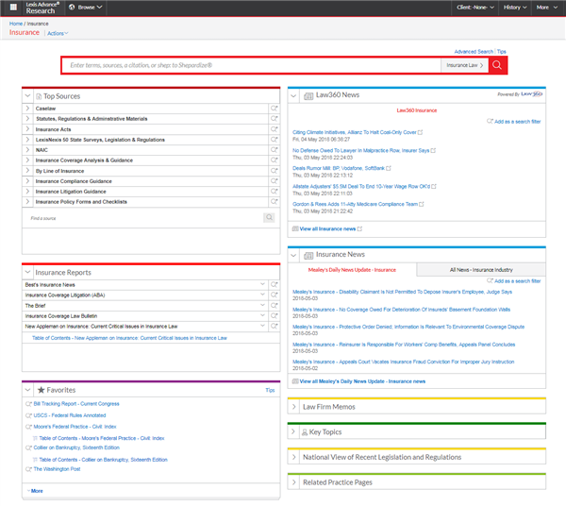This screenshot has width=566, height=506.
Task: Click the main search terms input field
Action: coord(252,65)
